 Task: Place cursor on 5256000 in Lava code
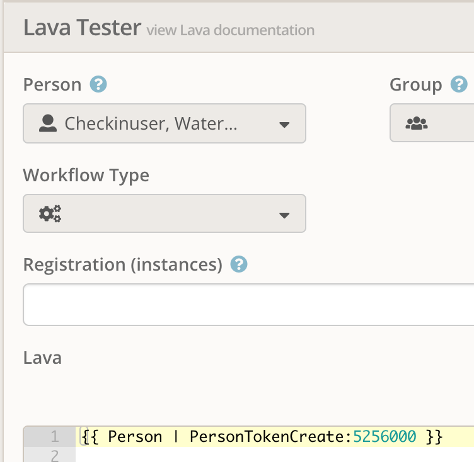click(385, 437)
